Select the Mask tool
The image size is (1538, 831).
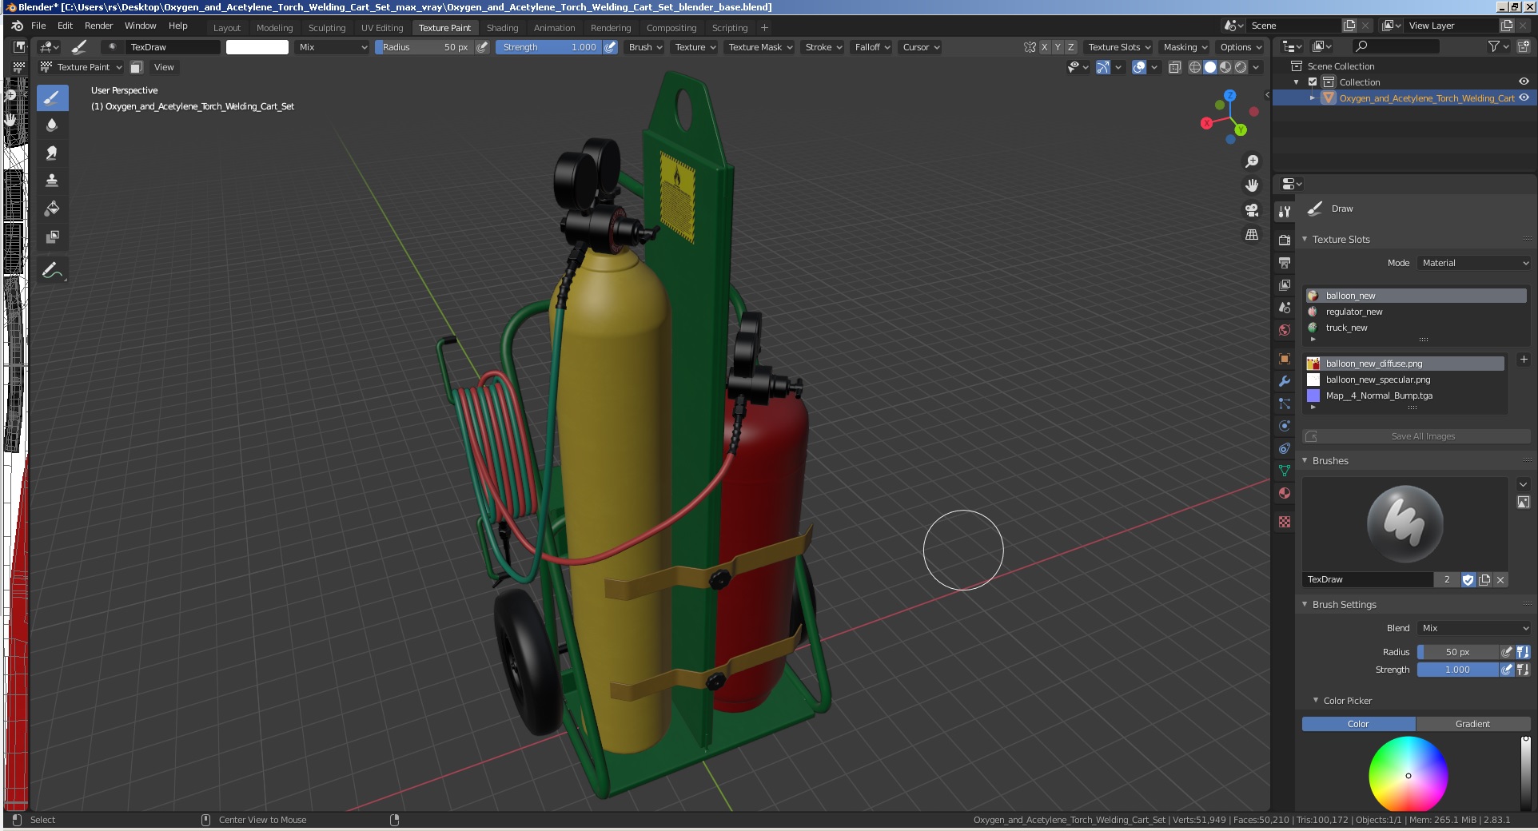click(x=52, y=237)
